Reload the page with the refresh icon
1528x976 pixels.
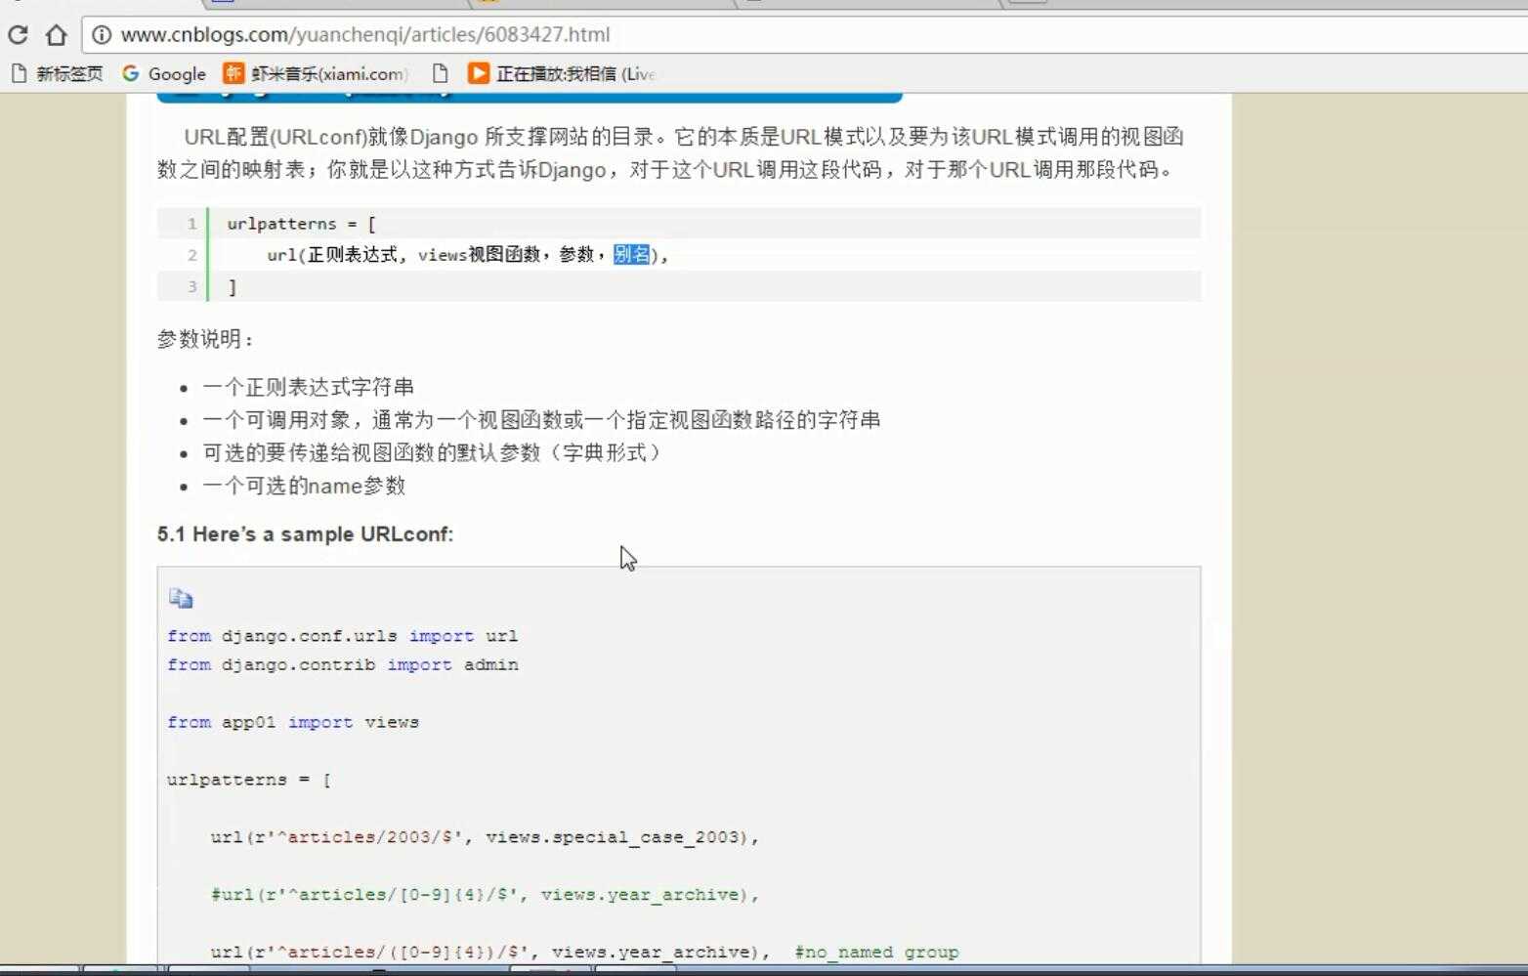(18, 35)
